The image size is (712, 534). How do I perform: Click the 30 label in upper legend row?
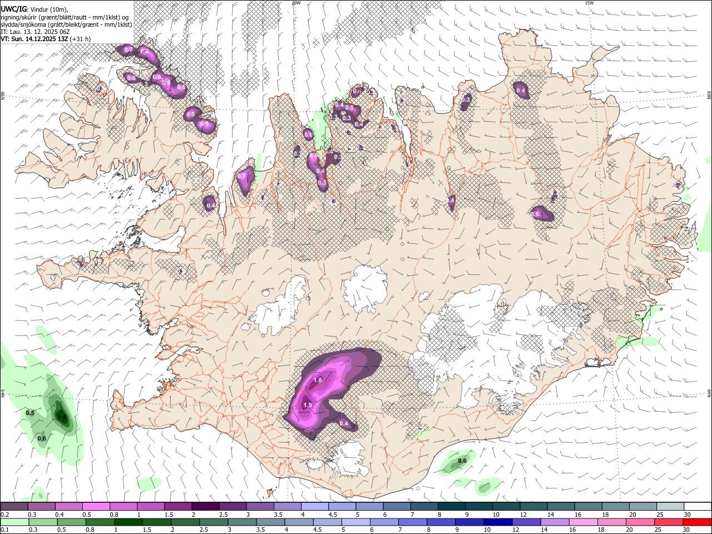[x=687, y=515]
